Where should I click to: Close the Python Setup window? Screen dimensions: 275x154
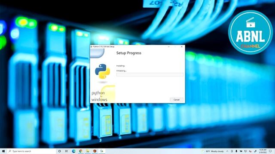click(x=182, y=47)
